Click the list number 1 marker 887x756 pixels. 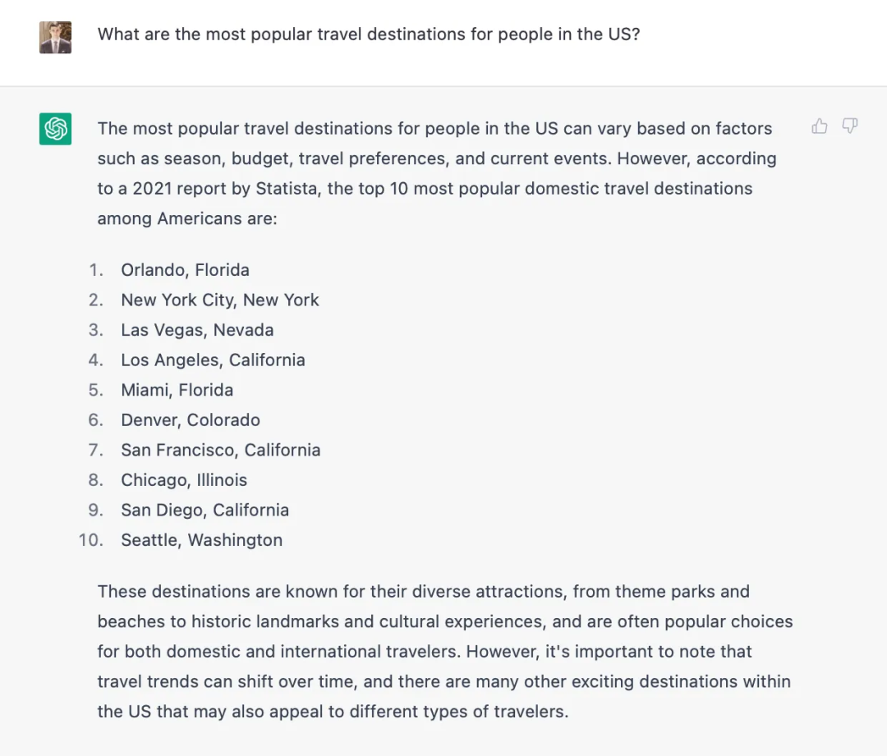tap(96, 270)
